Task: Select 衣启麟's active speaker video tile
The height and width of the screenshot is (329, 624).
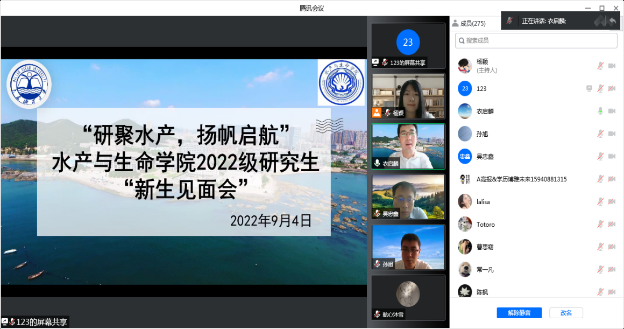Action: pyautogui.click(x=408, y=146)
